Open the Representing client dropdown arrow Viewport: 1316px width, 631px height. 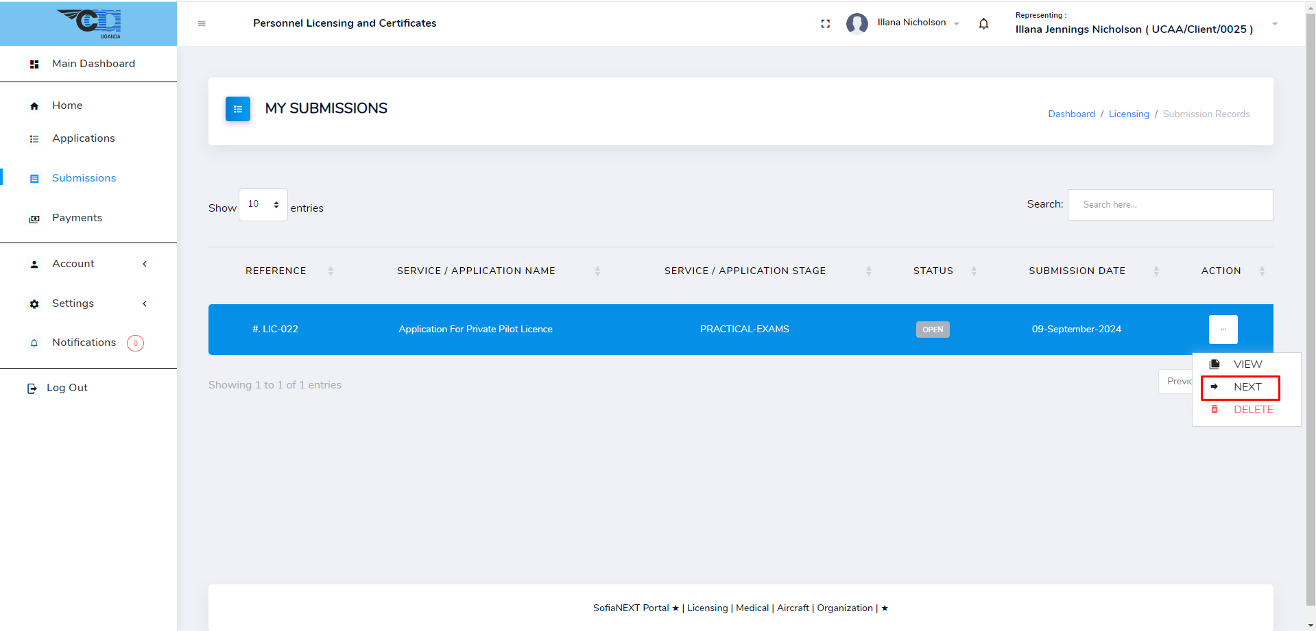[1275, 24]
